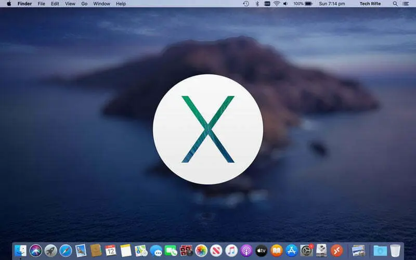This screenshot has width=416, height=260.
Task: Click the Trash in the Dock
Action: tap(396, 251)
